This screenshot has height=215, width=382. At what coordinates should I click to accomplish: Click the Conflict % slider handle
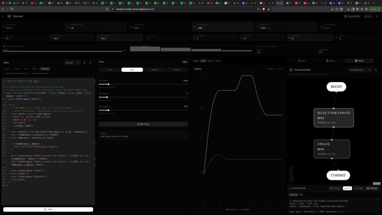109,110
